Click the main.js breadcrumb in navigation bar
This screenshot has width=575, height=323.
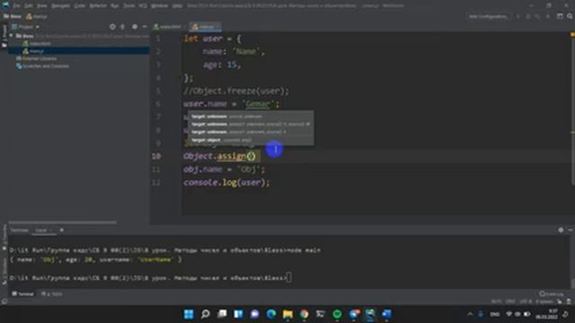(x=36, y=16)
